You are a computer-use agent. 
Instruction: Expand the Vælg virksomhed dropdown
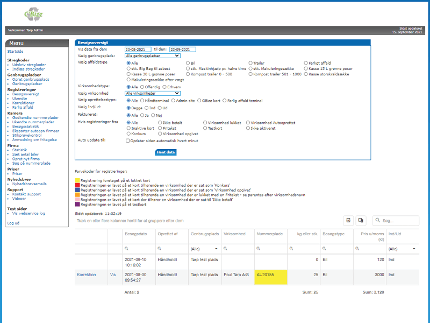point(152,93)
